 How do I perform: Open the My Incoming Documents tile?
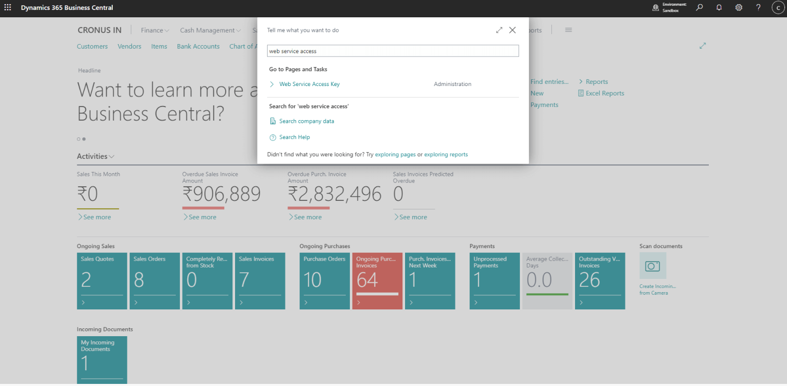pyautogui.click(x=102, y=361)
